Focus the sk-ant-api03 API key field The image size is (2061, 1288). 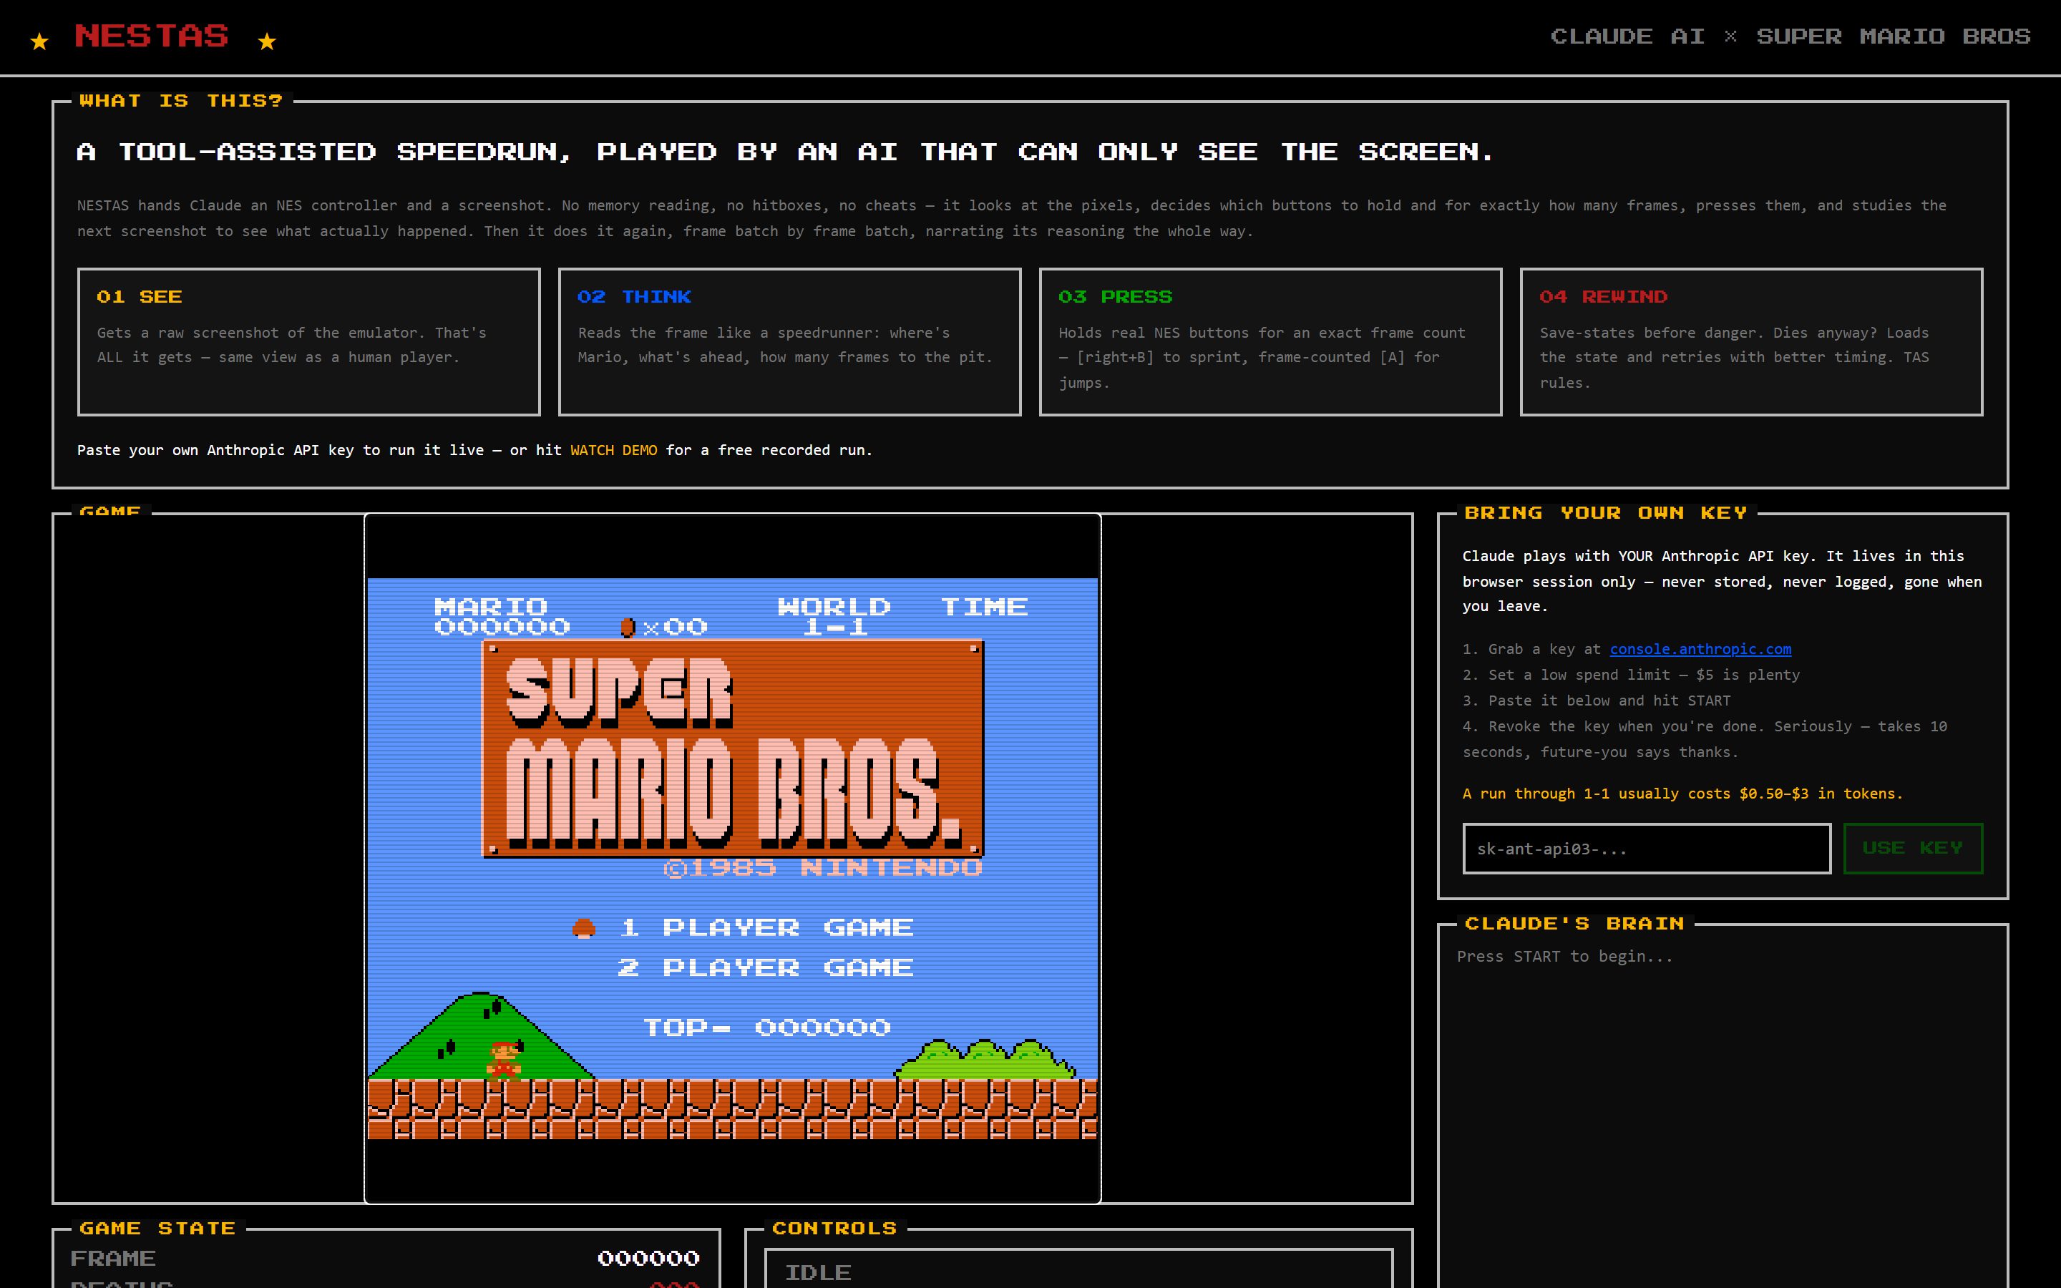click(x=1646, y=849)
